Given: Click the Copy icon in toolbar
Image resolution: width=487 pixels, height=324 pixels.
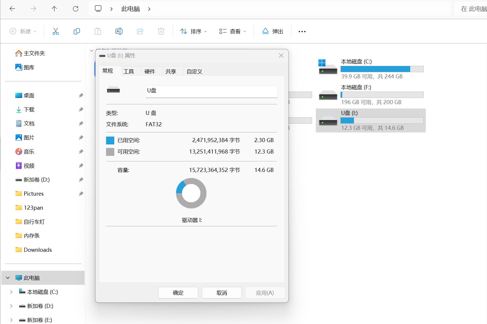Looking at the screenshot, I should point(77,31).
